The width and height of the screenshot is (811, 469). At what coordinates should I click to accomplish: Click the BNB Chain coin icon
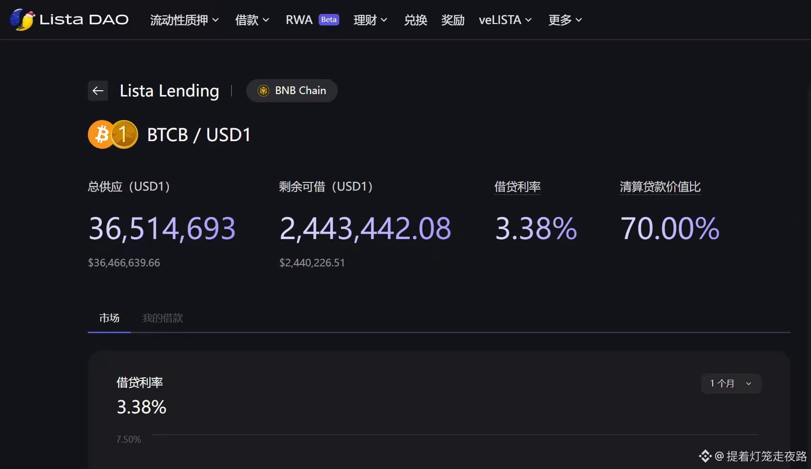tap(263, 91)
